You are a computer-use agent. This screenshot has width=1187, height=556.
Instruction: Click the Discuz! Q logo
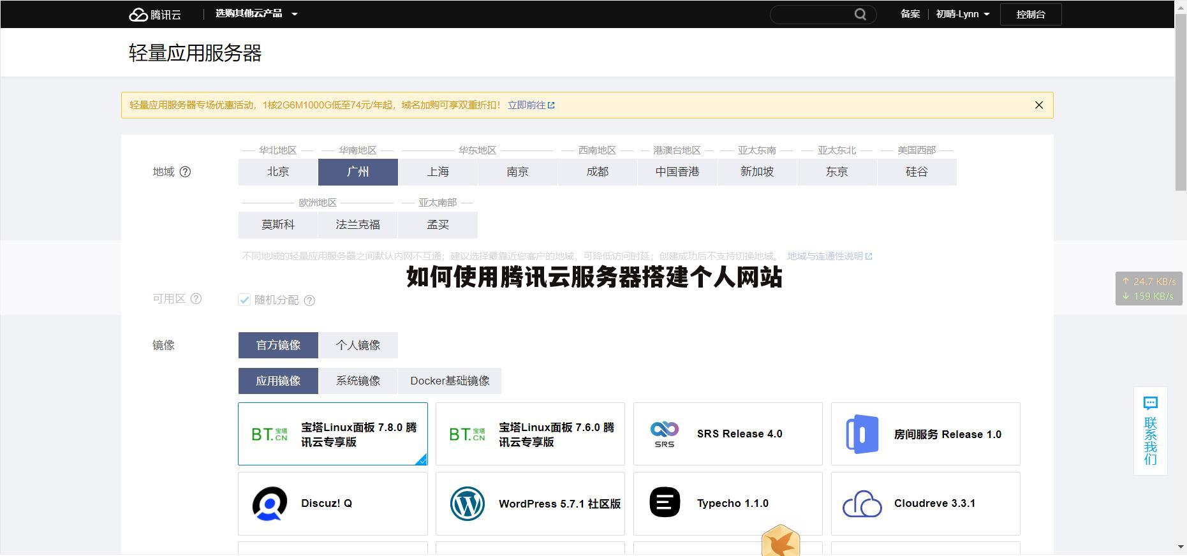point(269,504)
